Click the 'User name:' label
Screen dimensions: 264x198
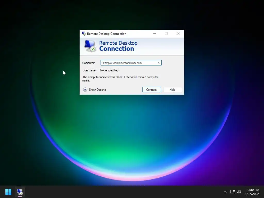(89, 70)
